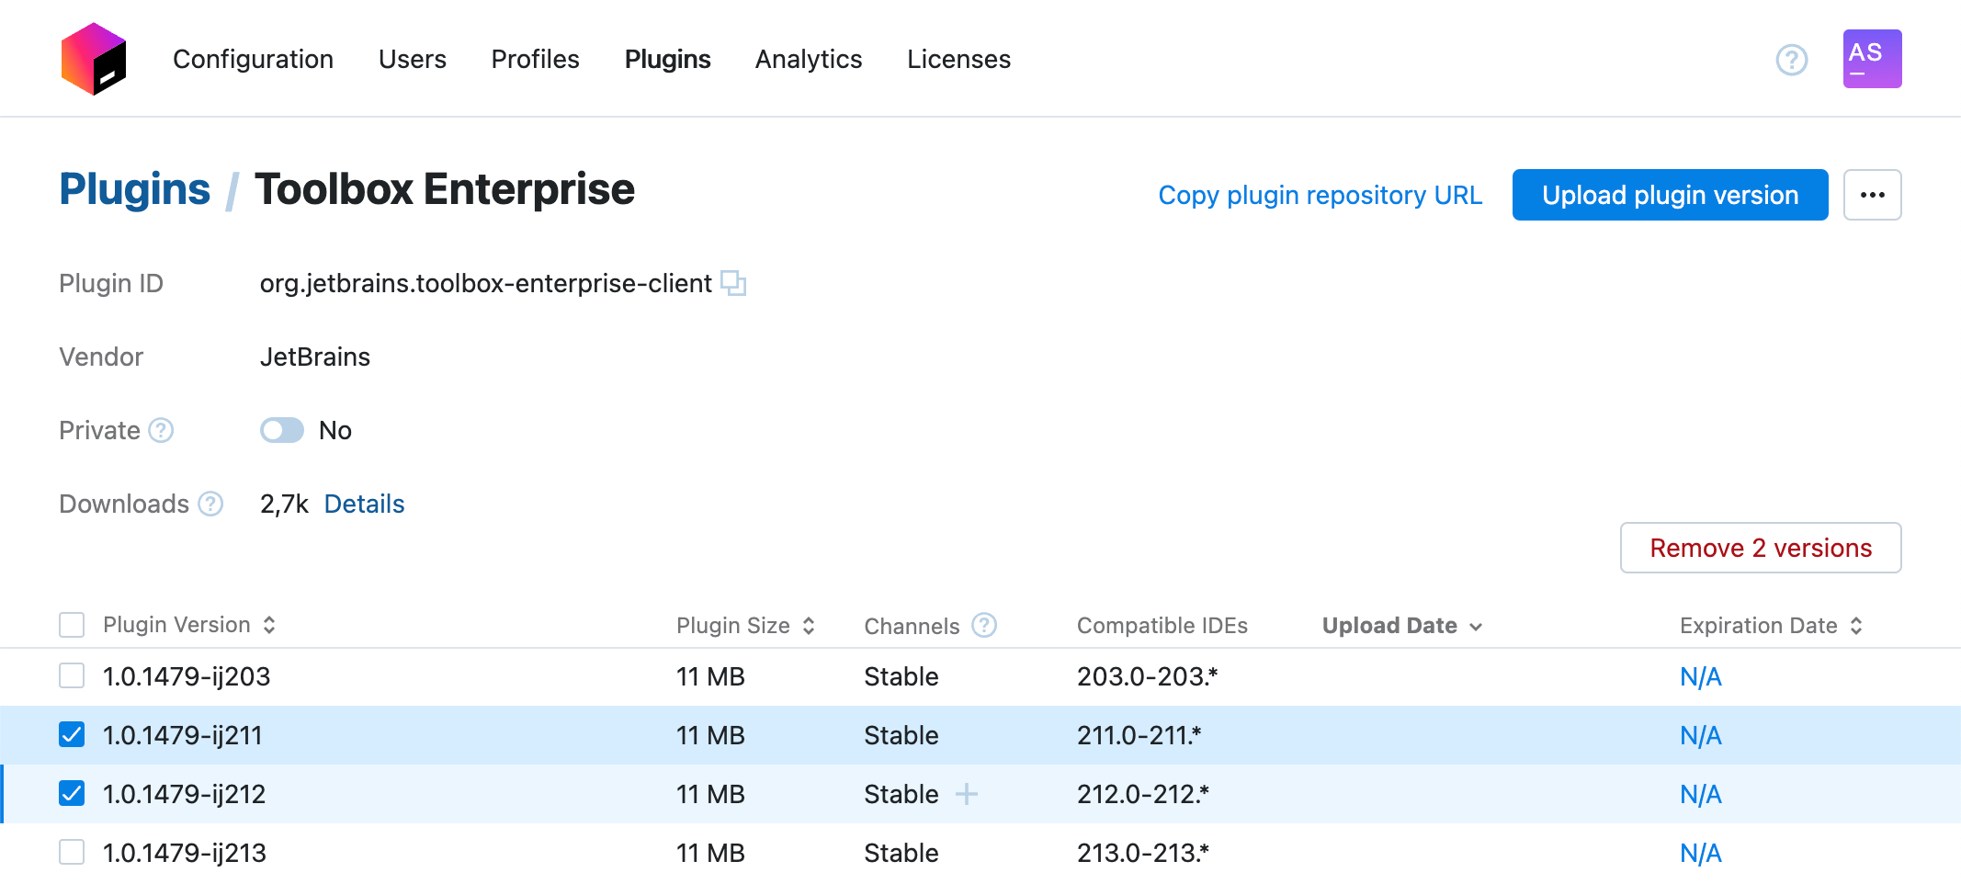Click version name 1.0.1479-ij203
This screenshot has width=1961, height=884.
[187, 676]
